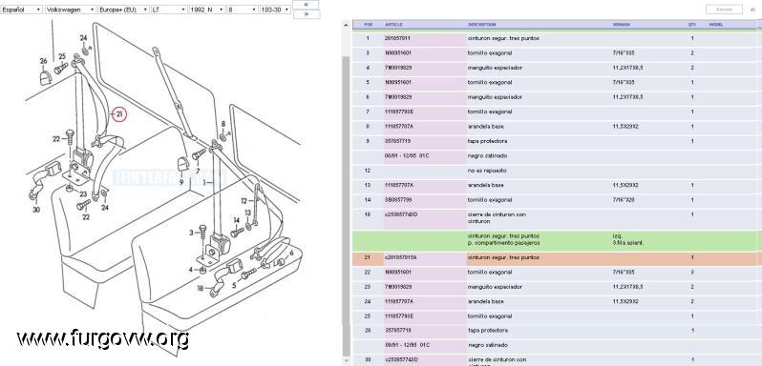Open the Español language dropdown
762x366 pixels.
click(21, 10)
